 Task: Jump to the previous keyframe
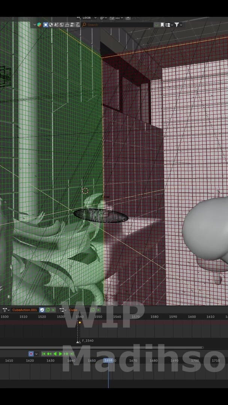tap(49, 354)
